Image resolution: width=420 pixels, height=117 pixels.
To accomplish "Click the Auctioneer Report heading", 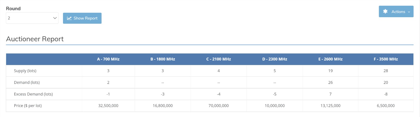I will pos(35,39).
